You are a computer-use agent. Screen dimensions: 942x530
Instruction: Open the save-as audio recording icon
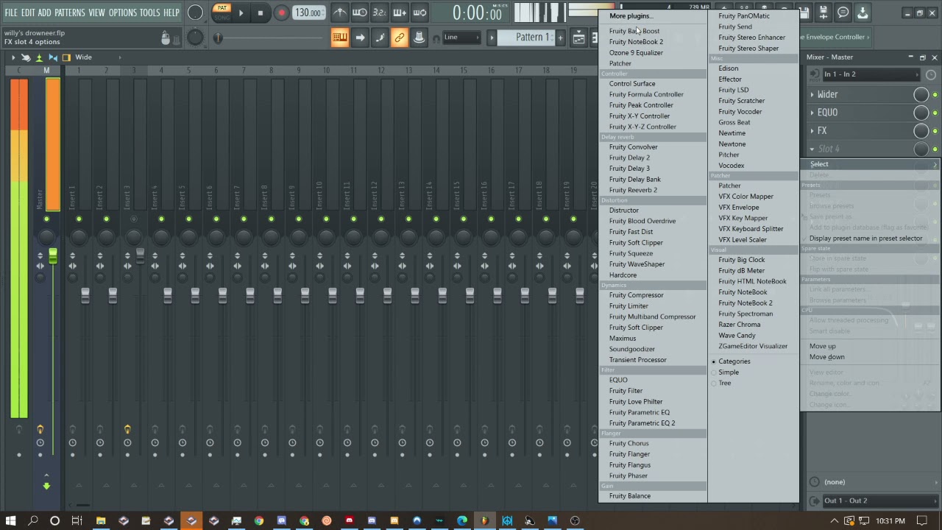824,13
